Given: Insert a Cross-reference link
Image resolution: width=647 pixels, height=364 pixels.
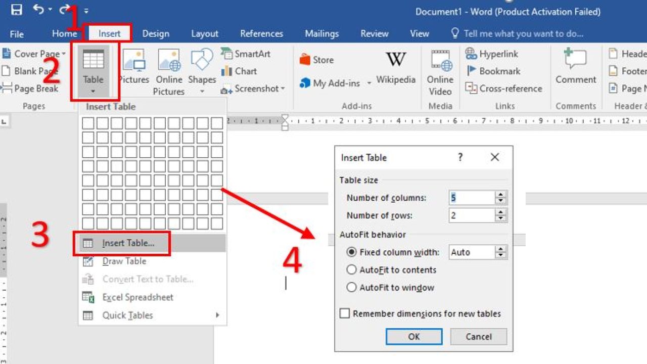Looking at the screenshot, I should click(504, 88).
